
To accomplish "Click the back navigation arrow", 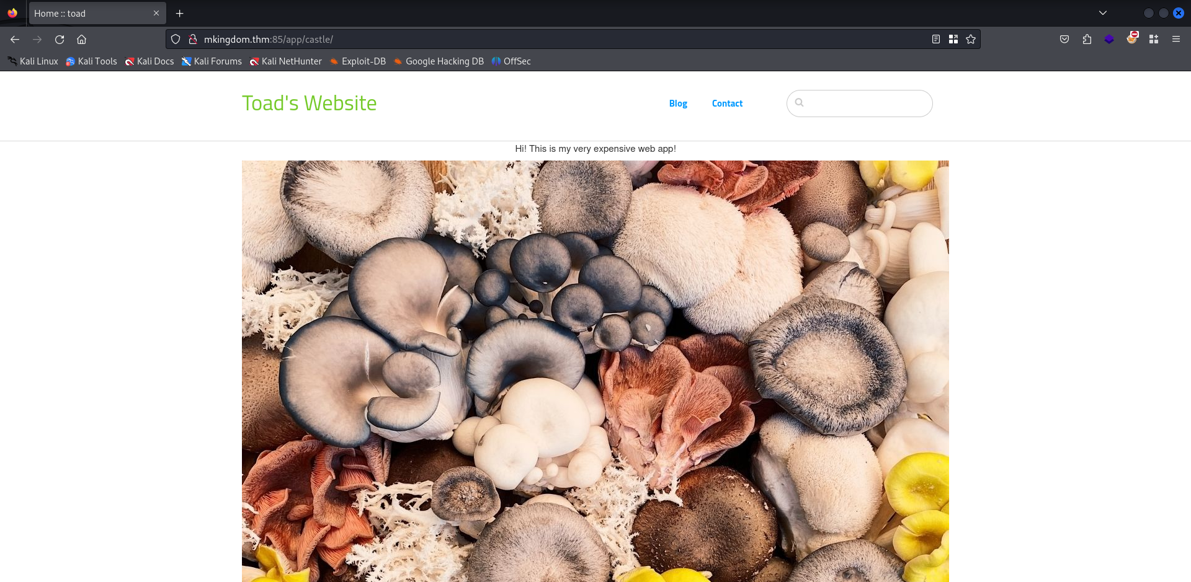I will pyautogui.click(x=15, y=40).
